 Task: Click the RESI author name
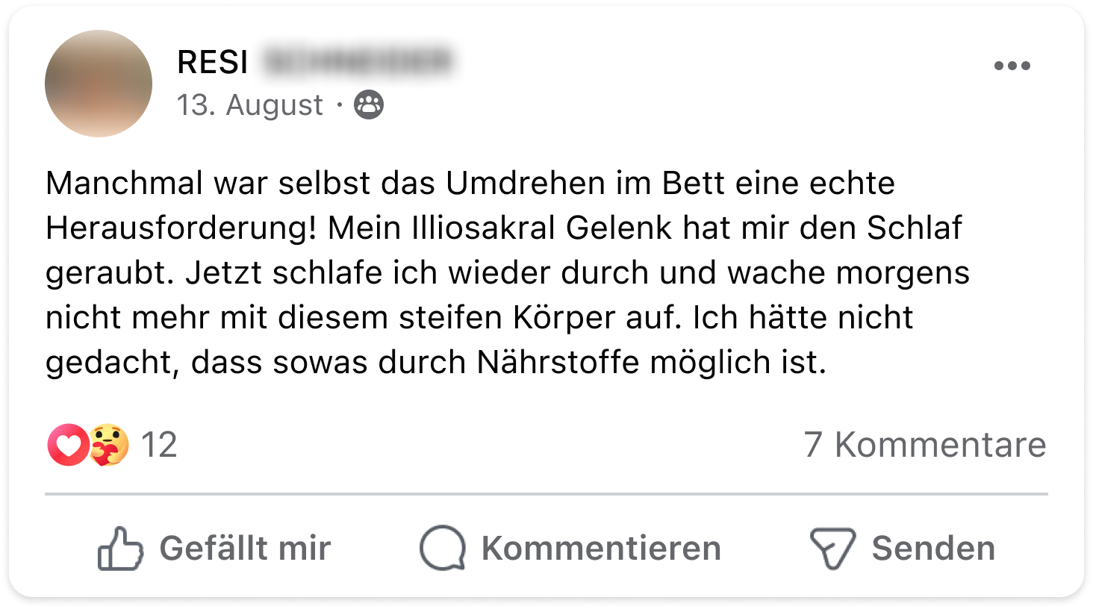coord(213,62)
